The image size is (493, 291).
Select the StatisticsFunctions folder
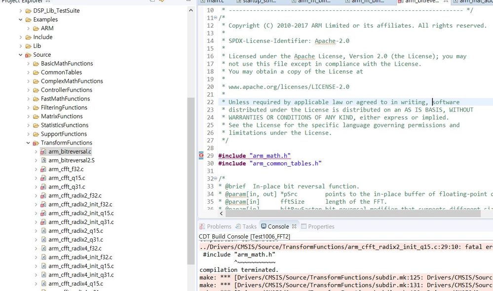(x=65, y=125)
